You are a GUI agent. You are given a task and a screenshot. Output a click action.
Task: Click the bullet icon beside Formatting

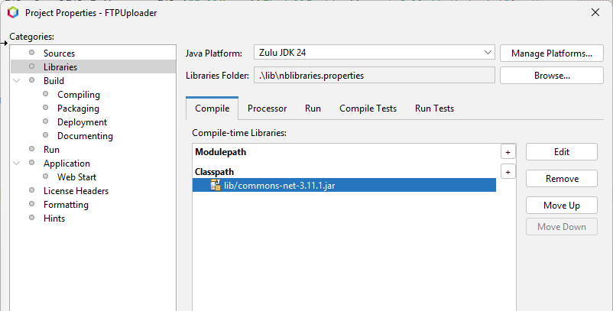pyautogui.click(x=32, y=205)
